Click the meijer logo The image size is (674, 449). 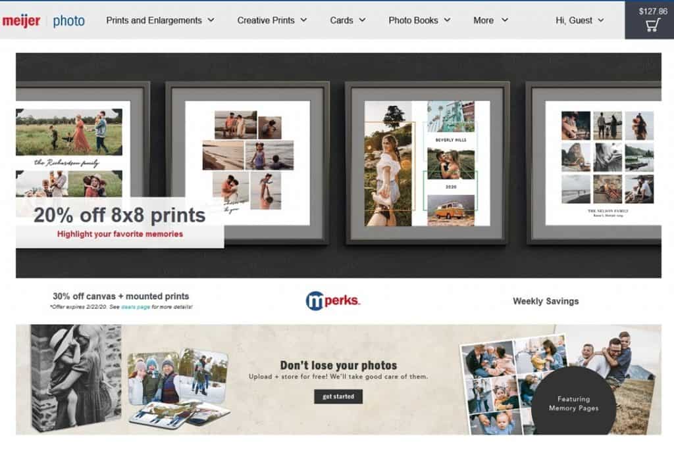pos(21,20)
